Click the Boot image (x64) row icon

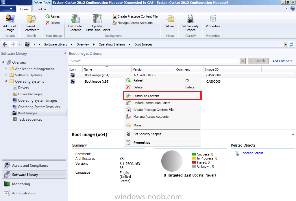(73, 75)
